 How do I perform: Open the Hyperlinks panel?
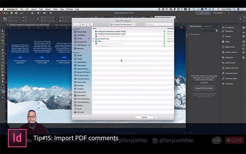[229, 57]
